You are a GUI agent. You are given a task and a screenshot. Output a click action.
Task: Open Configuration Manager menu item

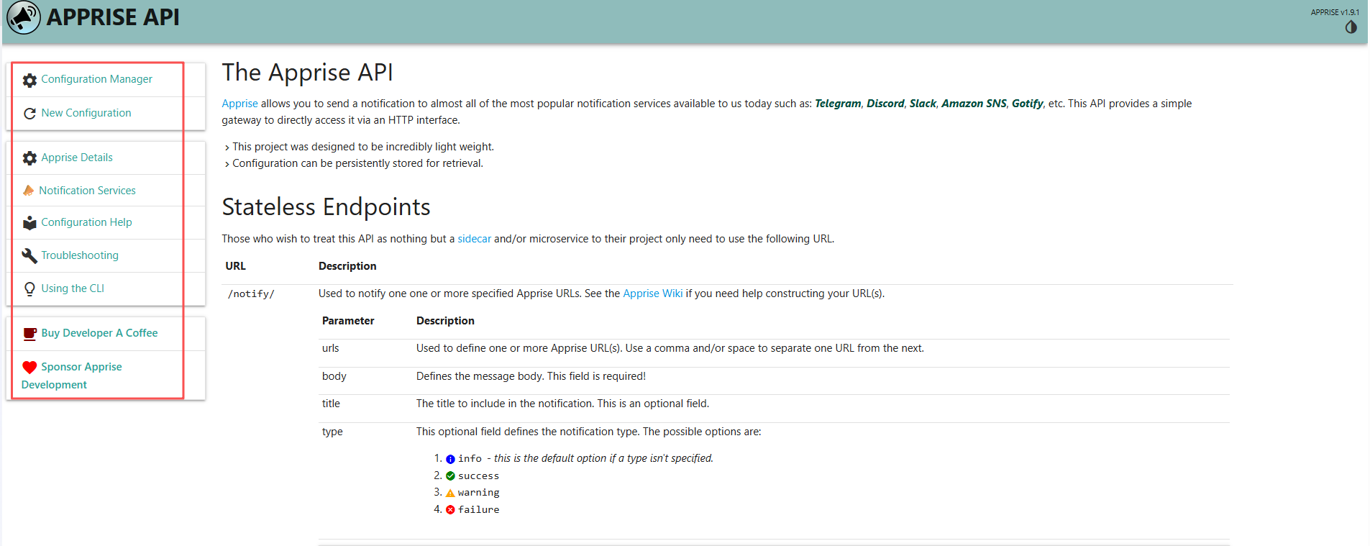coord(96,79)
